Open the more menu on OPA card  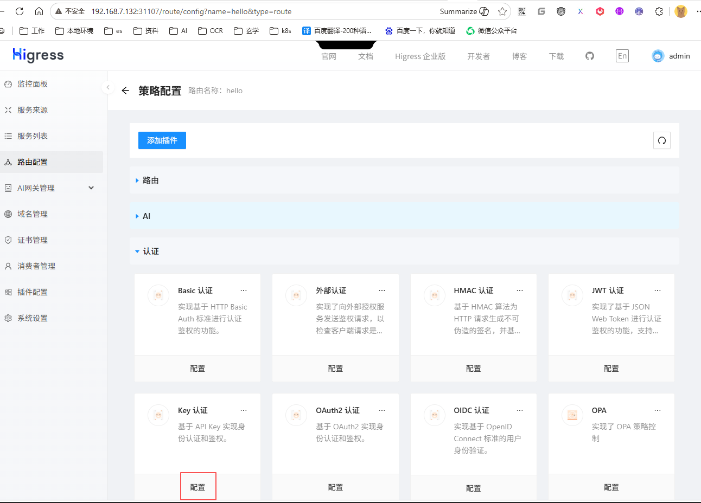[x=658, y=410]
